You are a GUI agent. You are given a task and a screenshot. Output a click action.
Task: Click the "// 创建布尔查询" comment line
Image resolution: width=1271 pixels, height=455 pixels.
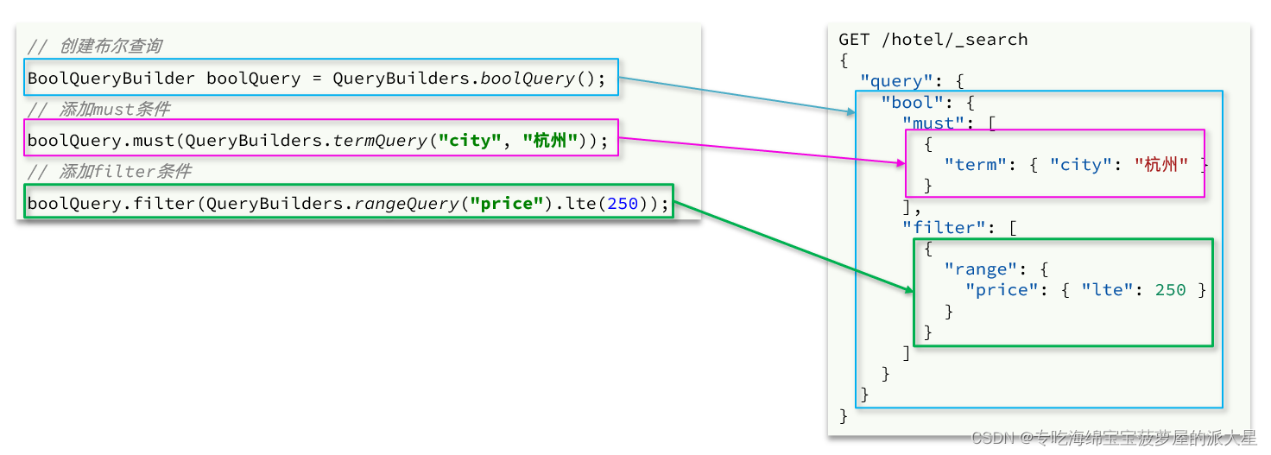(94, 47)
